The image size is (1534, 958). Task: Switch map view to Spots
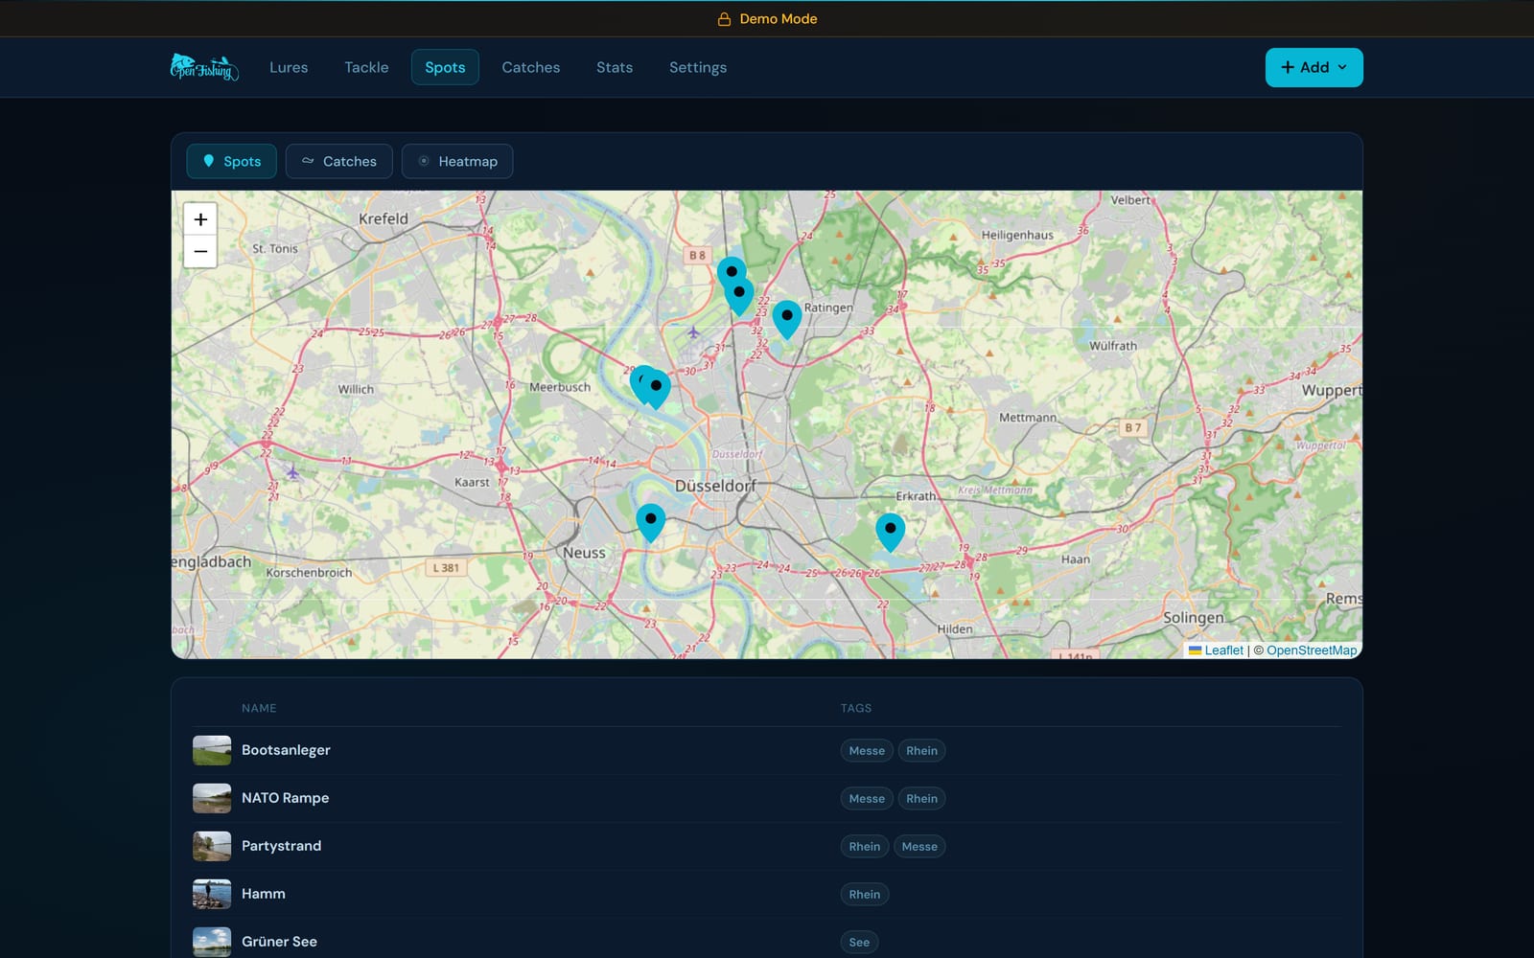click(231, 161)
